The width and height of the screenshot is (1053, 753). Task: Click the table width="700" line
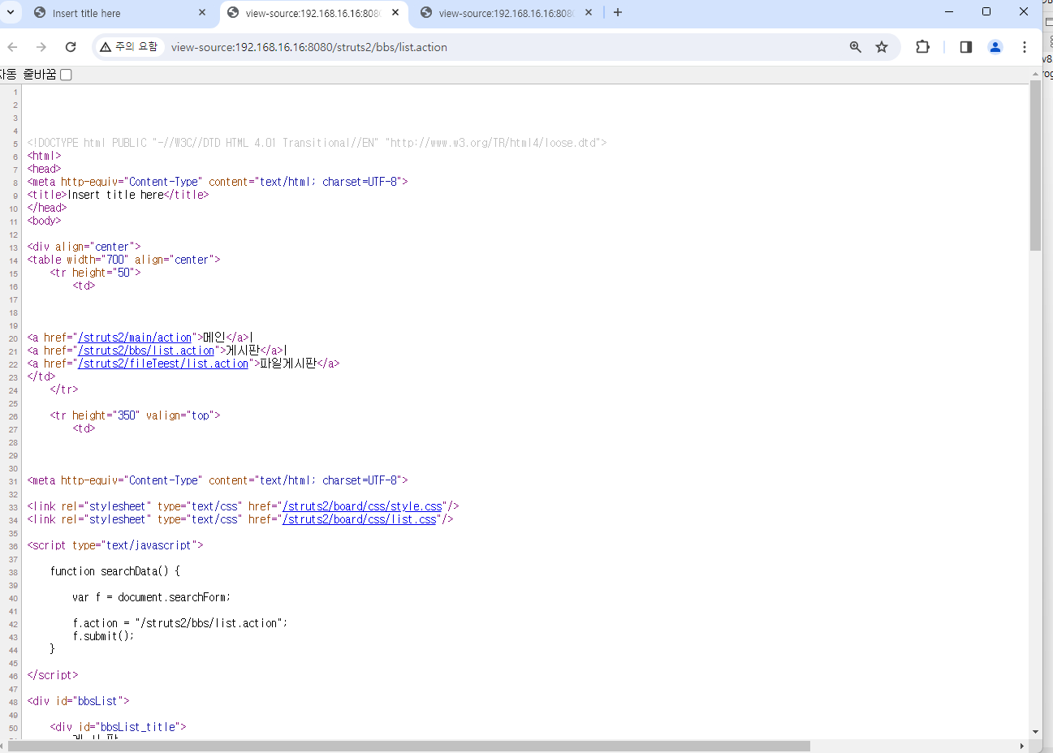123,260
